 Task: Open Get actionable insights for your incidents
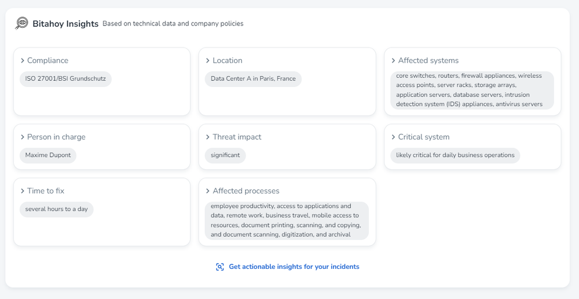[294, 267]
